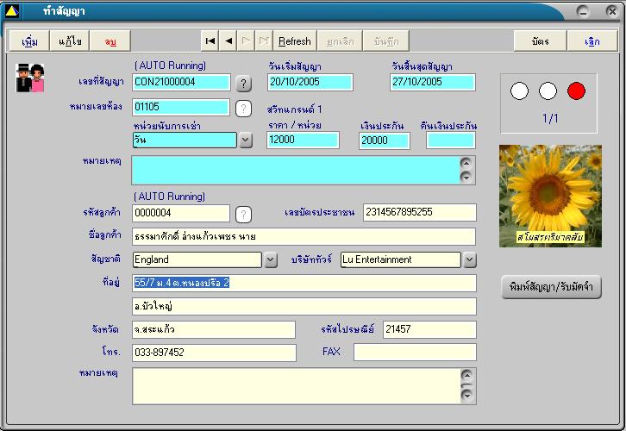The image size is (626, 431).
Task: Jump to first record navigation arrow
Action: [x=210, y=41]
